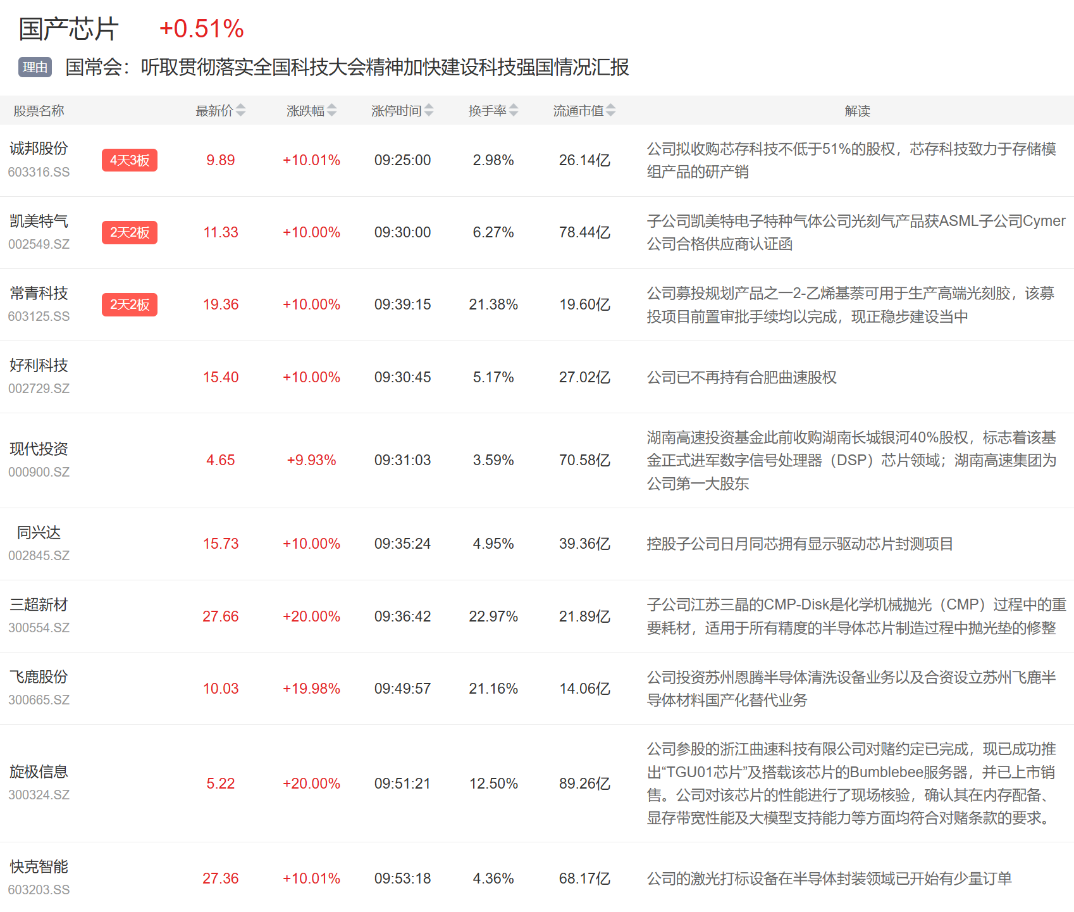Sort by 流通市值 arrow icon
Viewport: 1074px width, 912px height.
[610, 111]
